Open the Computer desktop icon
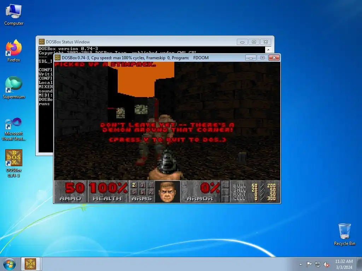 [x=14, y=15]
